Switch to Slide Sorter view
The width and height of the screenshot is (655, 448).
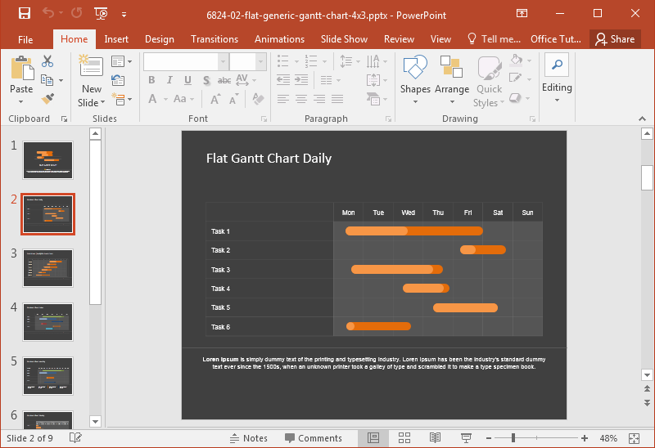404,438
